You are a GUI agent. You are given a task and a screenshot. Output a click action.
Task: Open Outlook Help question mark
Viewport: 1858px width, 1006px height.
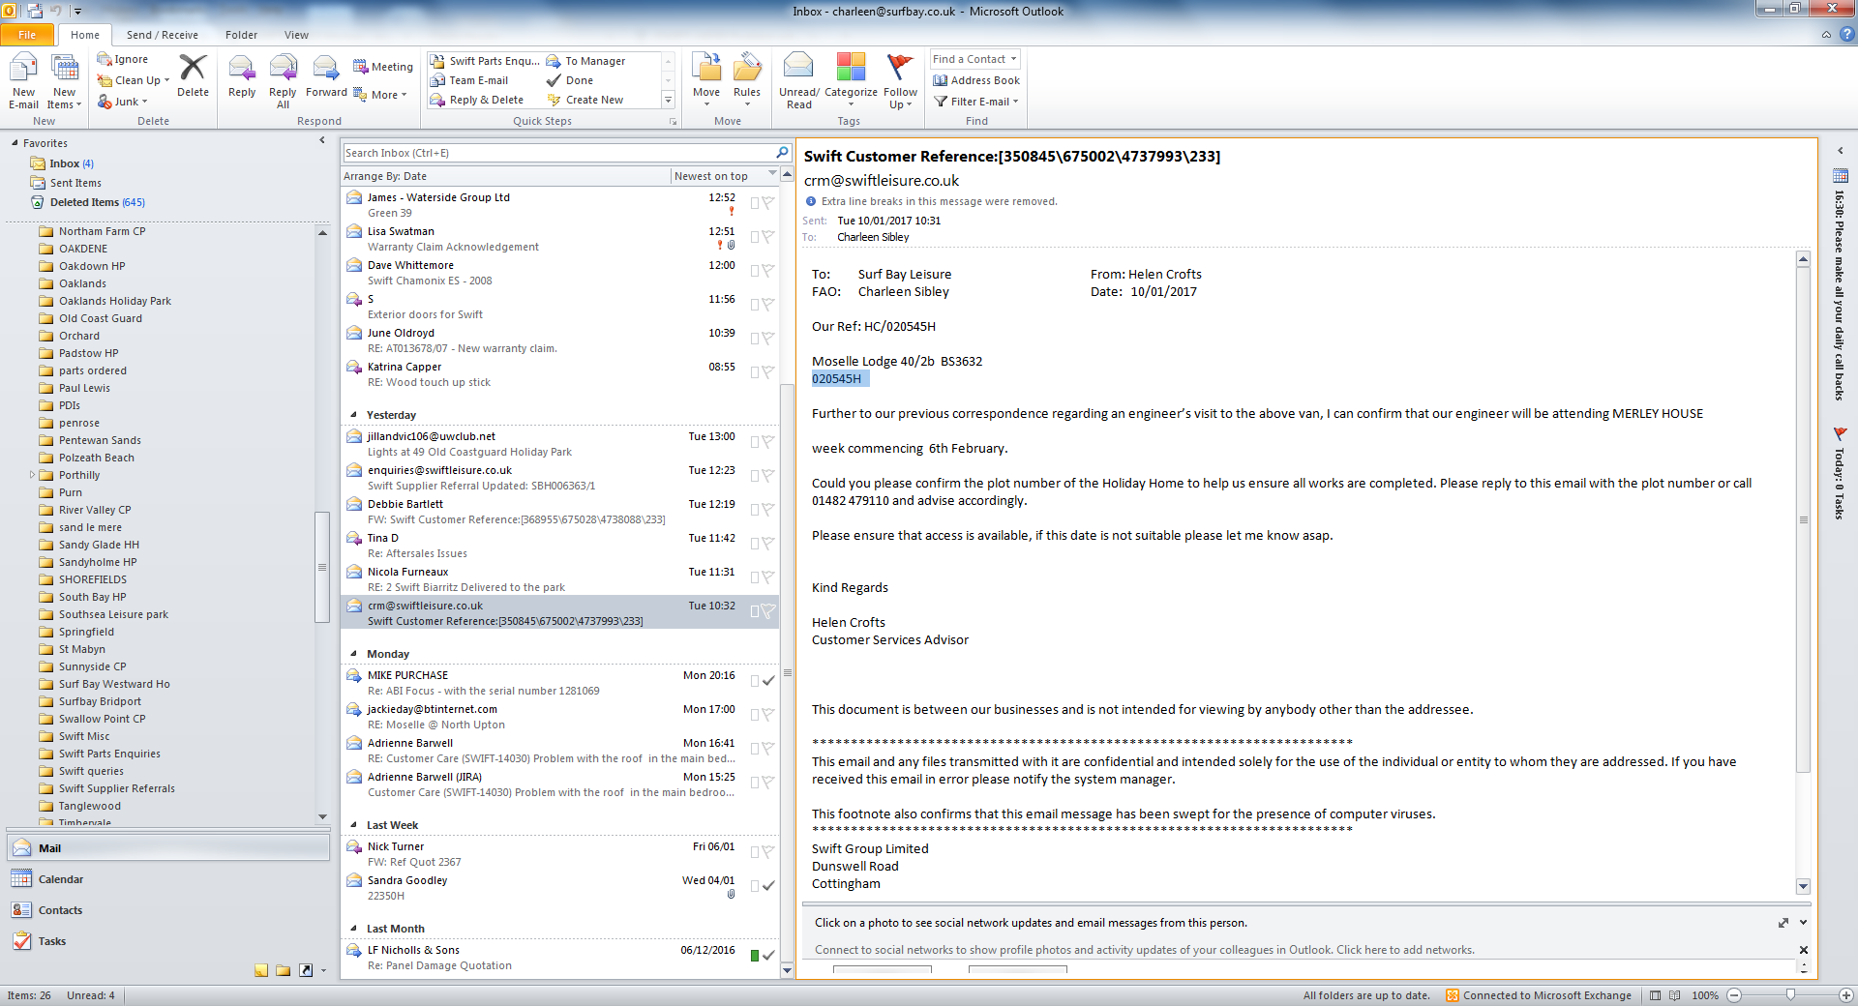coord(1846,35)
